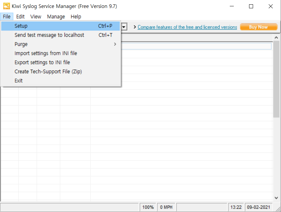Click the Buy Now button
This screenshot has width=281, height=212.
point(259,27)
